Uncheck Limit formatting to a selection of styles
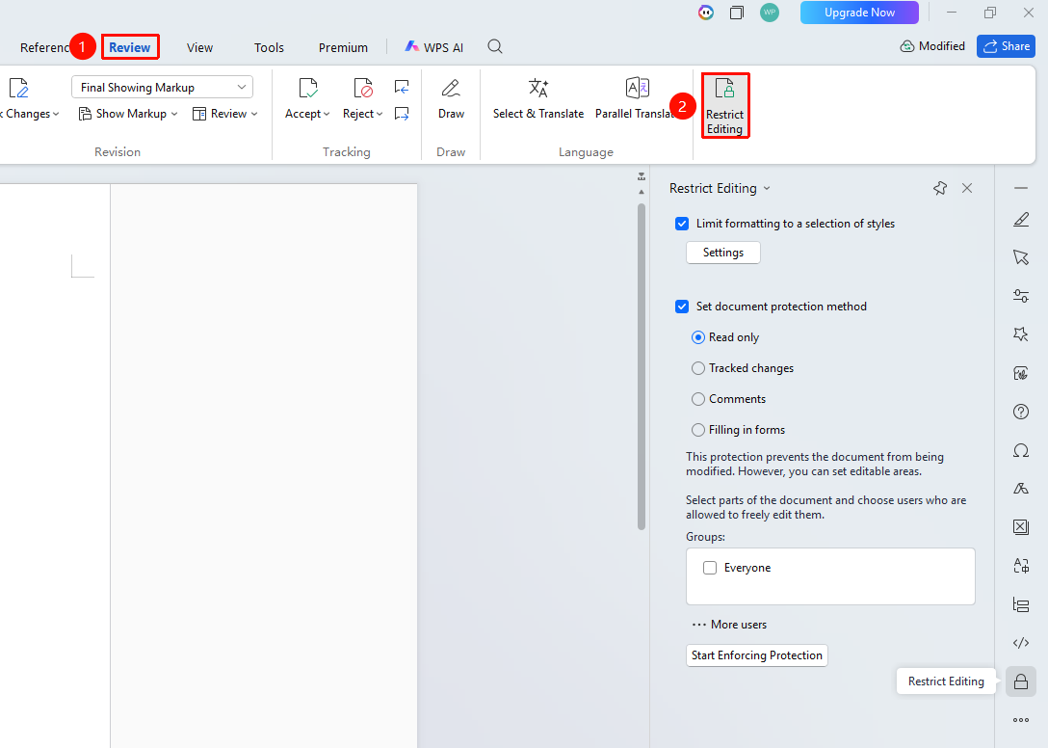 [x=682, y=224]
